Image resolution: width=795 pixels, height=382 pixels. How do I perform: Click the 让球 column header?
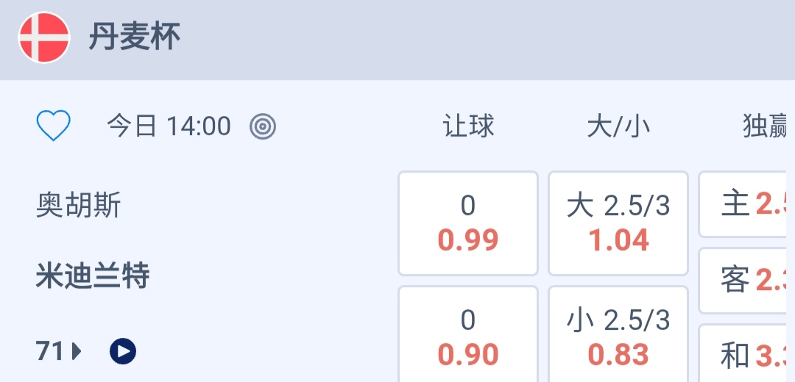click(x=468, y=126)
